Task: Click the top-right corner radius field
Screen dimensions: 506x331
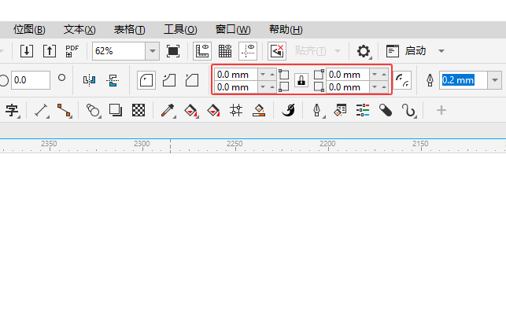Action: tap(348, 75)
